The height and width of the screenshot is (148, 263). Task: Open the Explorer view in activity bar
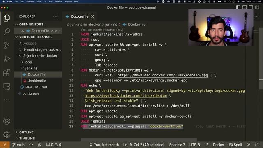(7, 18)
